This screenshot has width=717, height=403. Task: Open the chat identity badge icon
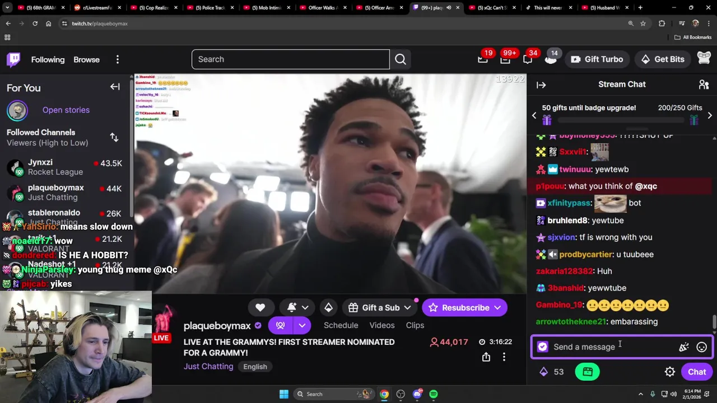(543, 347)
